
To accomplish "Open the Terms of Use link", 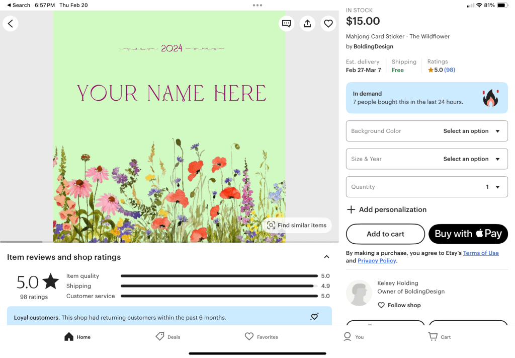I will [x=481, y=253].
